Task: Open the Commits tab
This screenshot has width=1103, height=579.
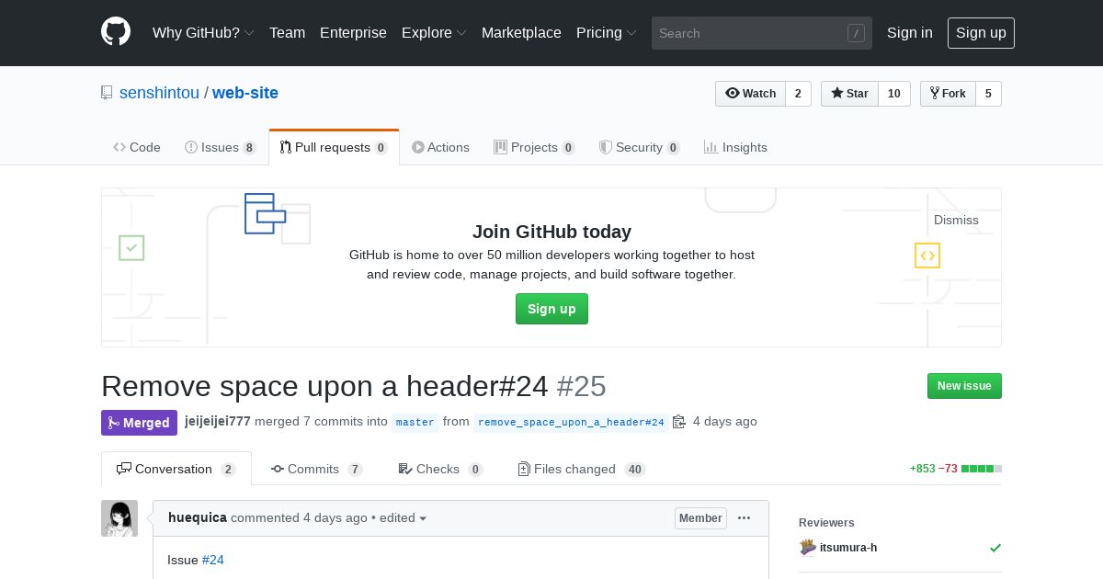Action: tap(316, 469)
